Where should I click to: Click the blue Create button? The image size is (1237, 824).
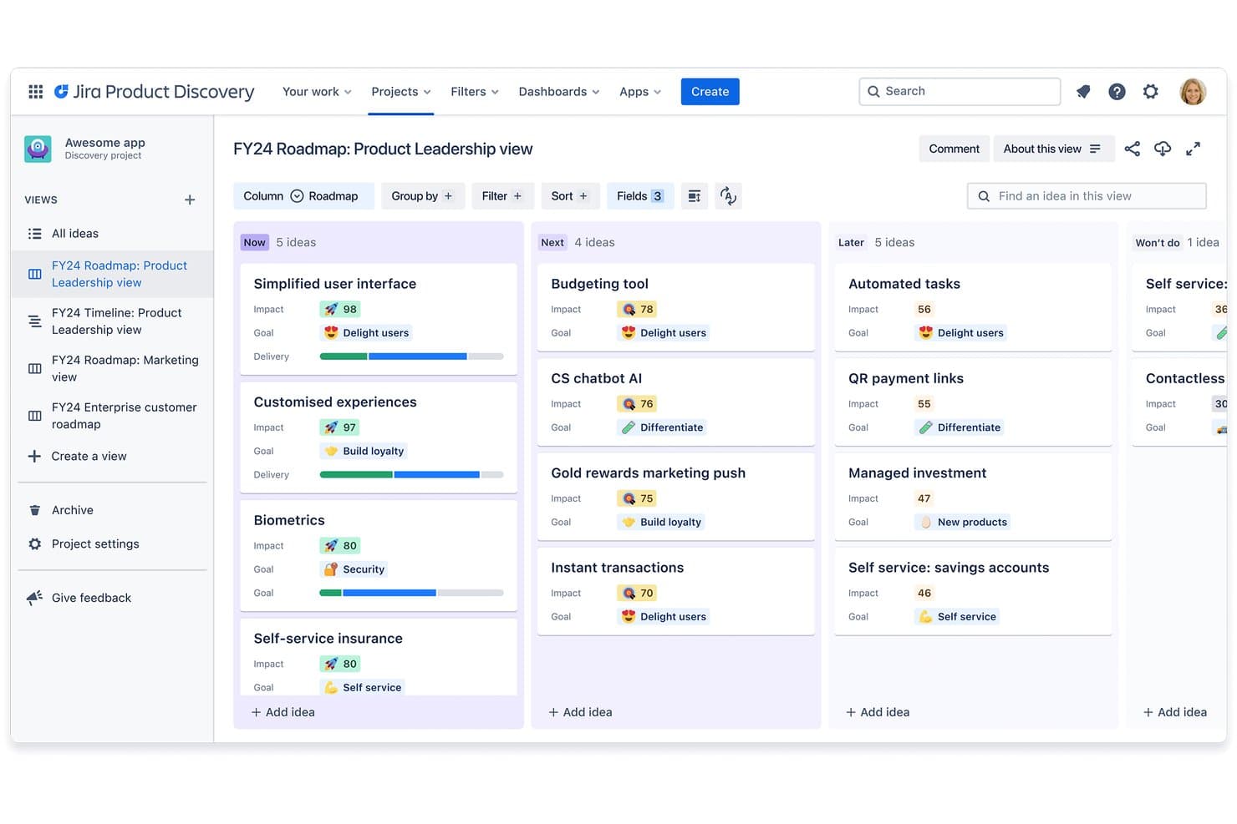click(710, 92)
